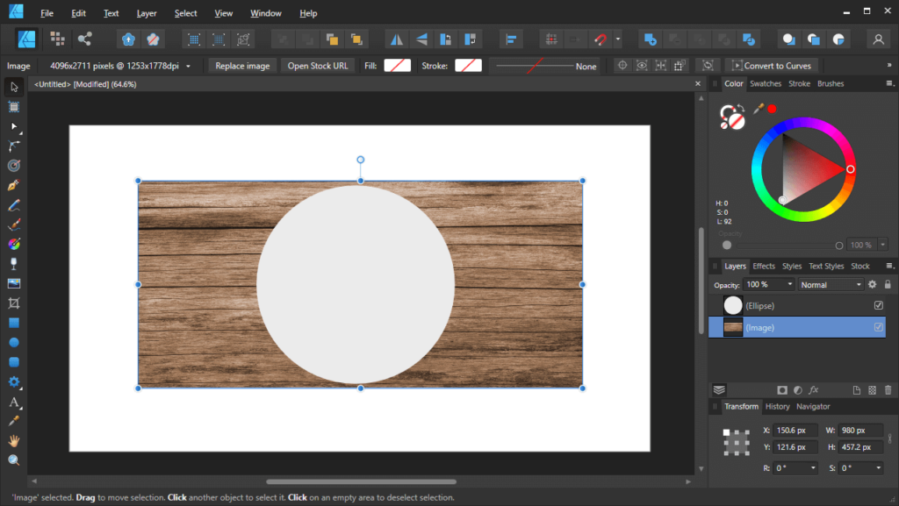The height and width of the screenshot is (506, 899).
Task: Click the Convert to Curves button
Action: pyautogui.click(x=772, y=65)
